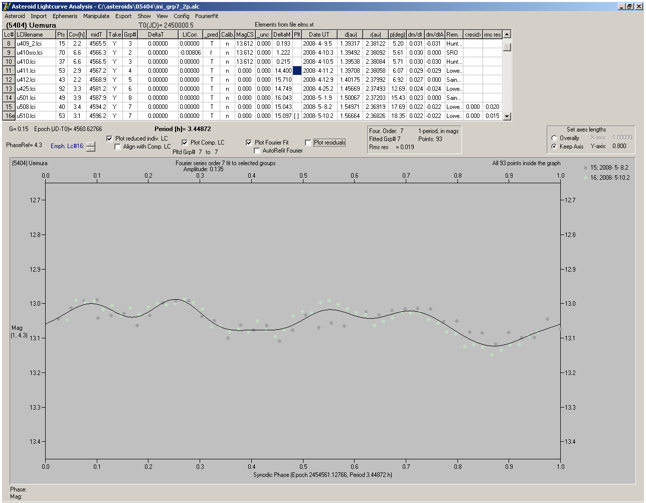Click legend entry 15; 2008- 5- 8.2
The width and height of the screenshot is (646, 503).
click(609, 168)
